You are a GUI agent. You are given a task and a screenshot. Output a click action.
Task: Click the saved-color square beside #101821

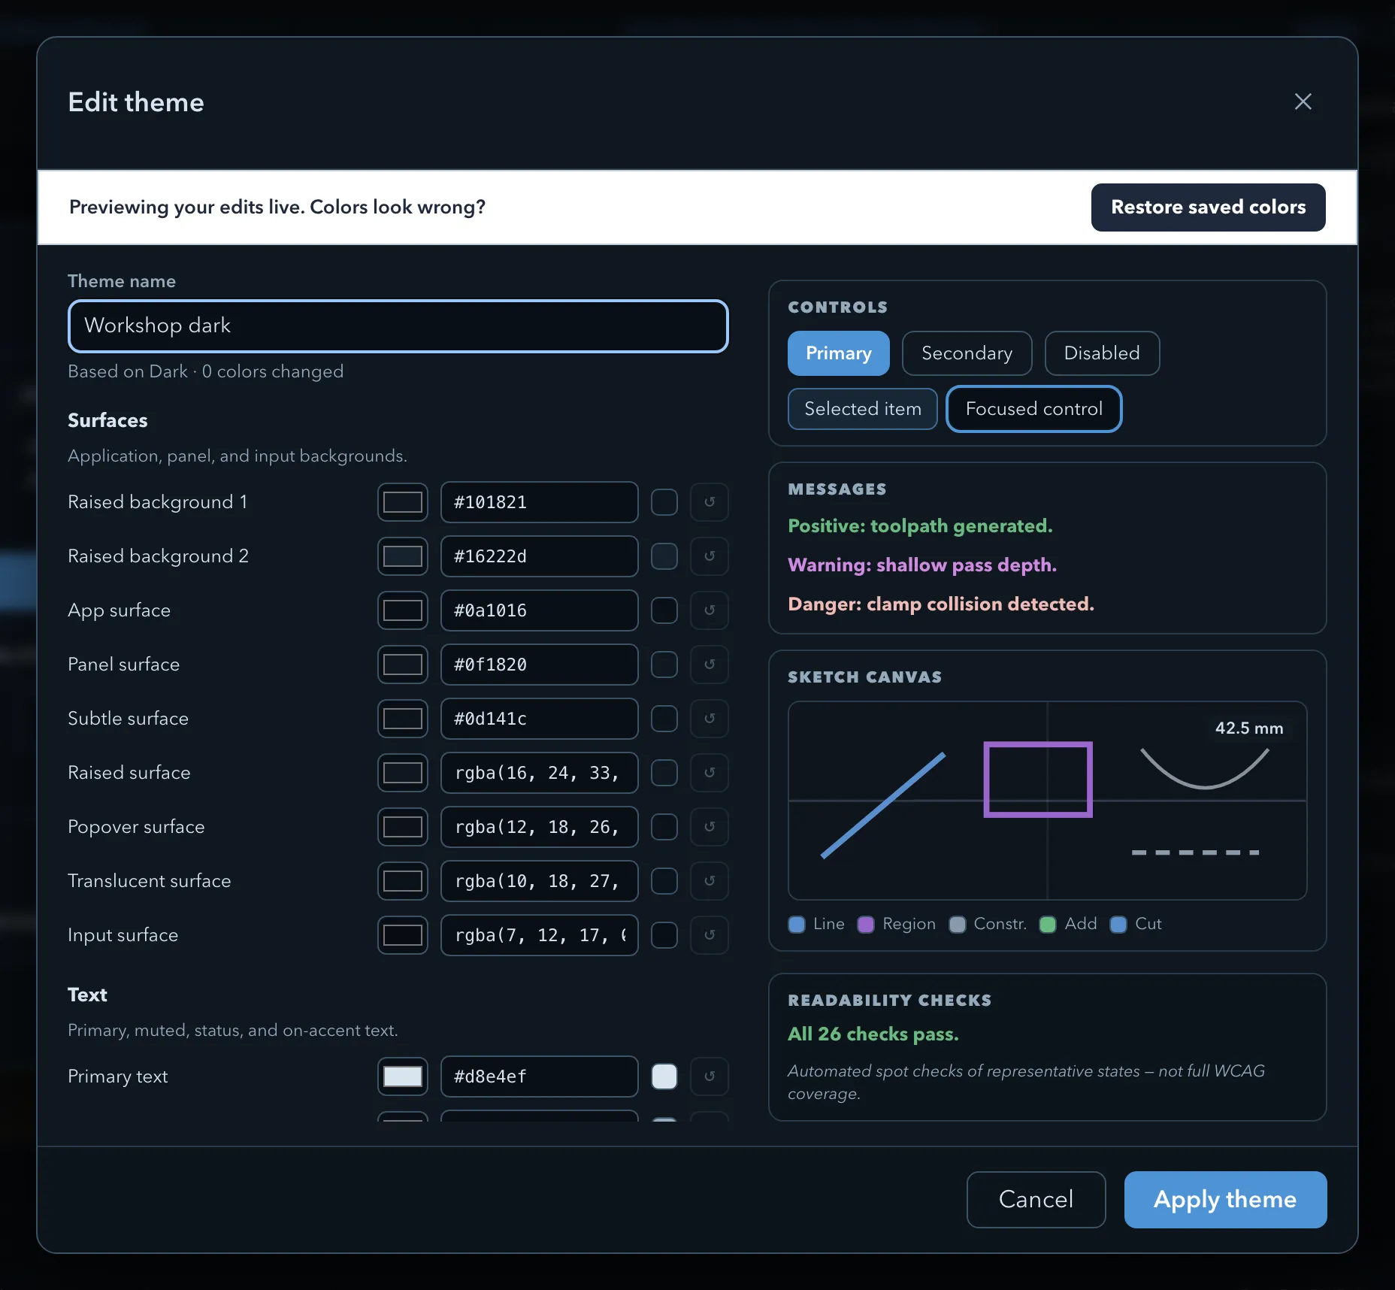664,502
